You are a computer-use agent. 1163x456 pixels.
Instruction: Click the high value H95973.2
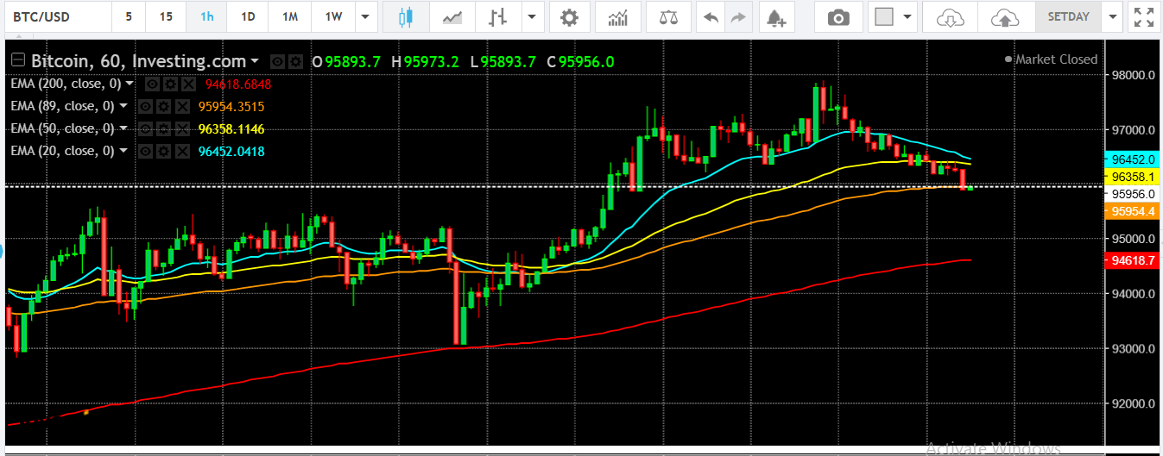[425, 61]
